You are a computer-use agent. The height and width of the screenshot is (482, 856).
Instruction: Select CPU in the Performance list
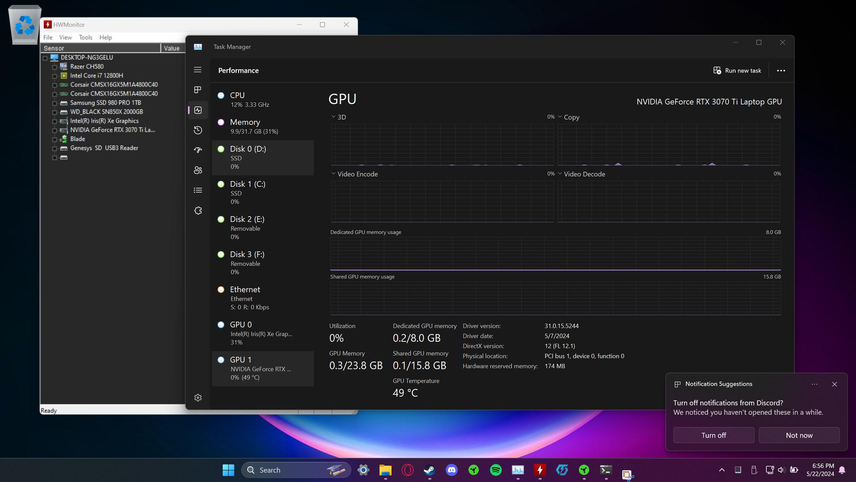coord(263,100)
